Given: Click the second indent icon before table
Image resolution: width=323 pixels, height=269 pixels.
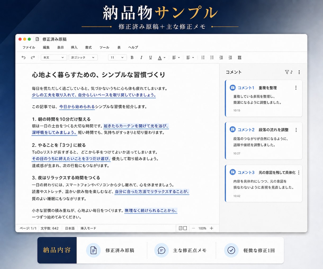Looking at the screenshot, I should tap(230, 57).
